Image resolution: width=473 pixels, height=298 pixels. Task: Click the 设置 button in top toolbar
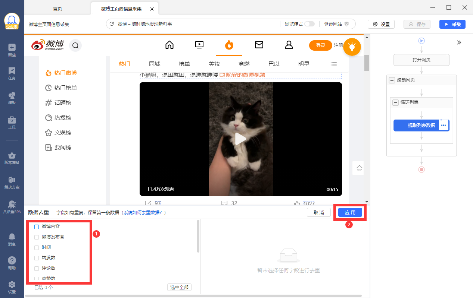point(381,24)
